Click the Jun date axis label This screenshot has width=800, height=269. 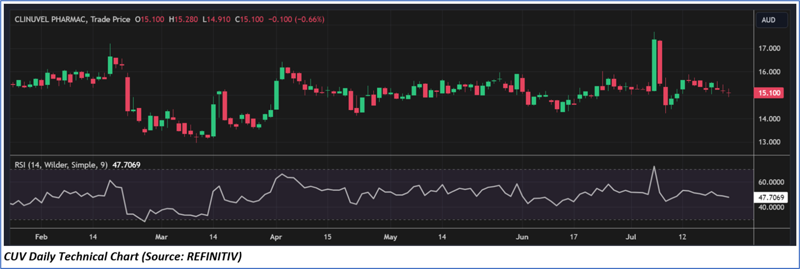coord(522,237)
